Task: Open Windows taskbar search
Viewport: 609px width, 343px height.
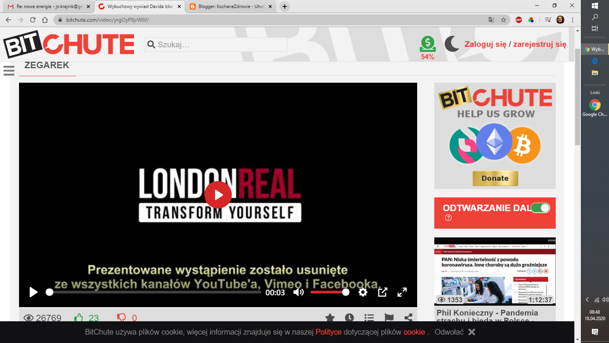Action: pyautogui.click(x=595, y=17)
